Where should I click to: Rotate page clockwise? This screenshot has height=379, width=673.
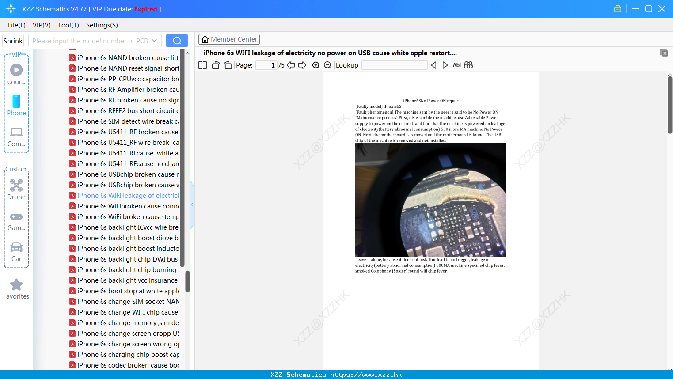click(228, 65)
